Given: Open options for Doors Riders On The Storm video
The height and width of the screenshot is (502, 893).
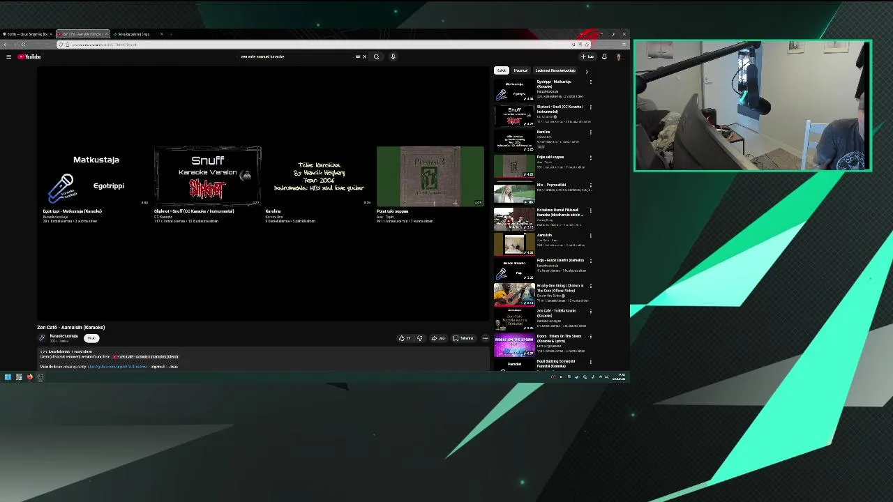Looking at the screenshot, I should [590, 337].
